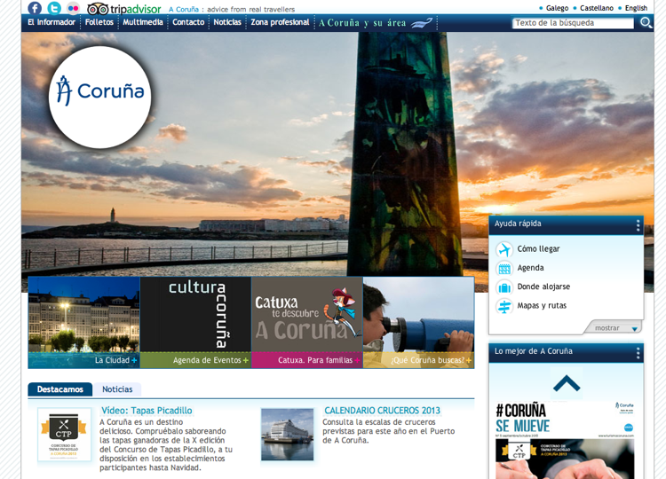Focus the Texto de la búsqueda field

click(x=573, y=23)
